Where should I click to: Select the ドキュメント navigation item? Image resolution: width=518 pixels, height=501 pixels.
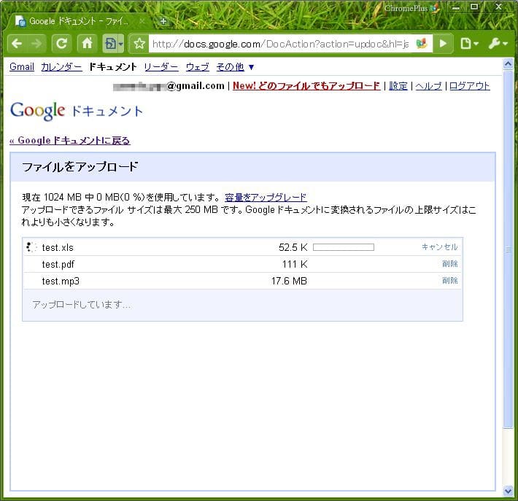coord(113,66)
